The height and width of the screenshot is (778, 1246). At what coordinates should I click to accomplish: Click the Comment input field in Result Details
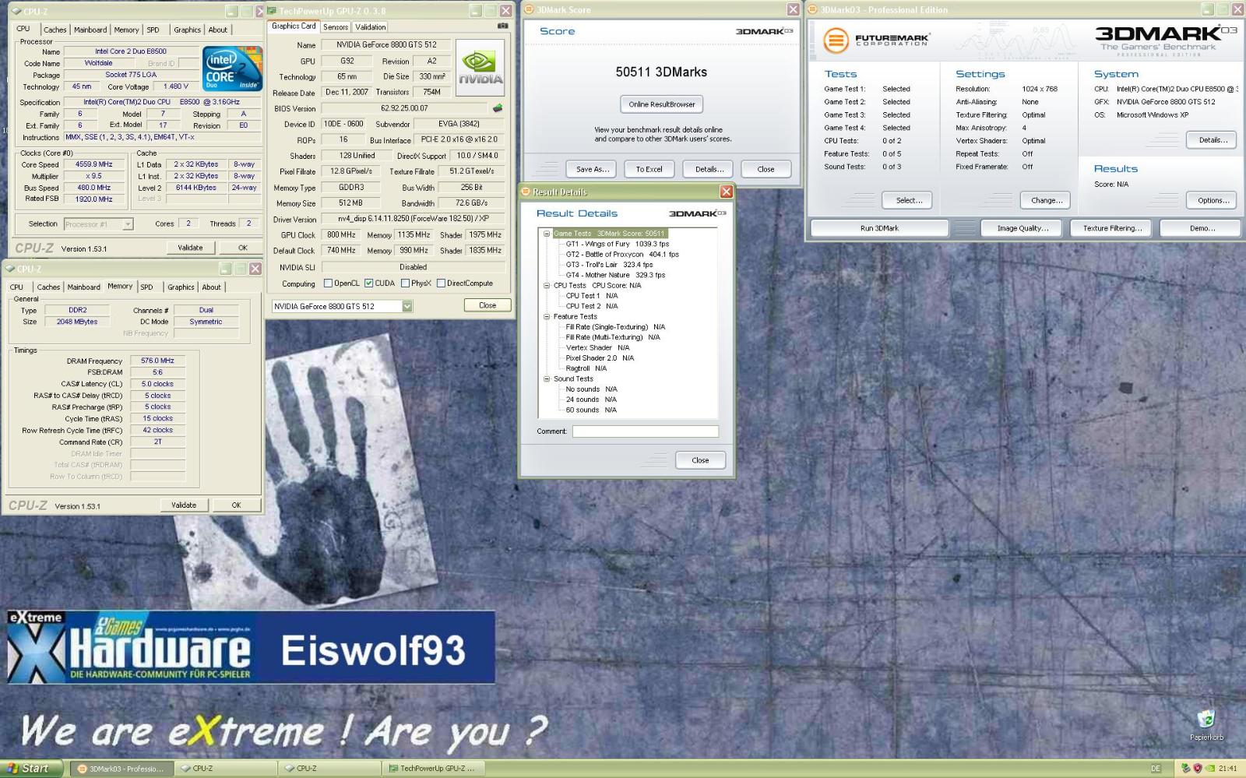[x=646, y=431]
